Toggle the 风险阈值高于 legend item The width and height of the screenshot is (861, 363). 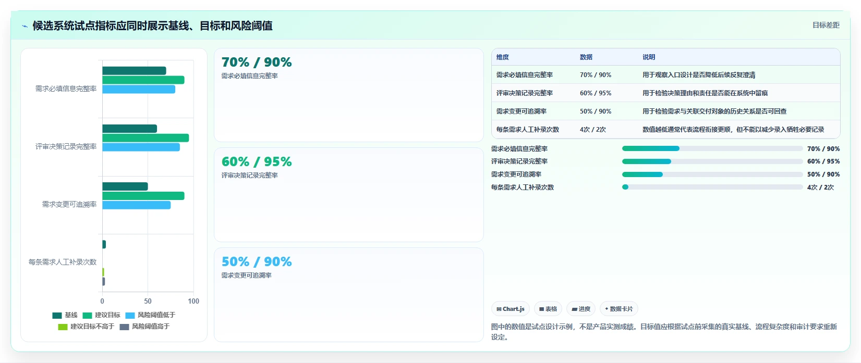[x=144, y=327]
